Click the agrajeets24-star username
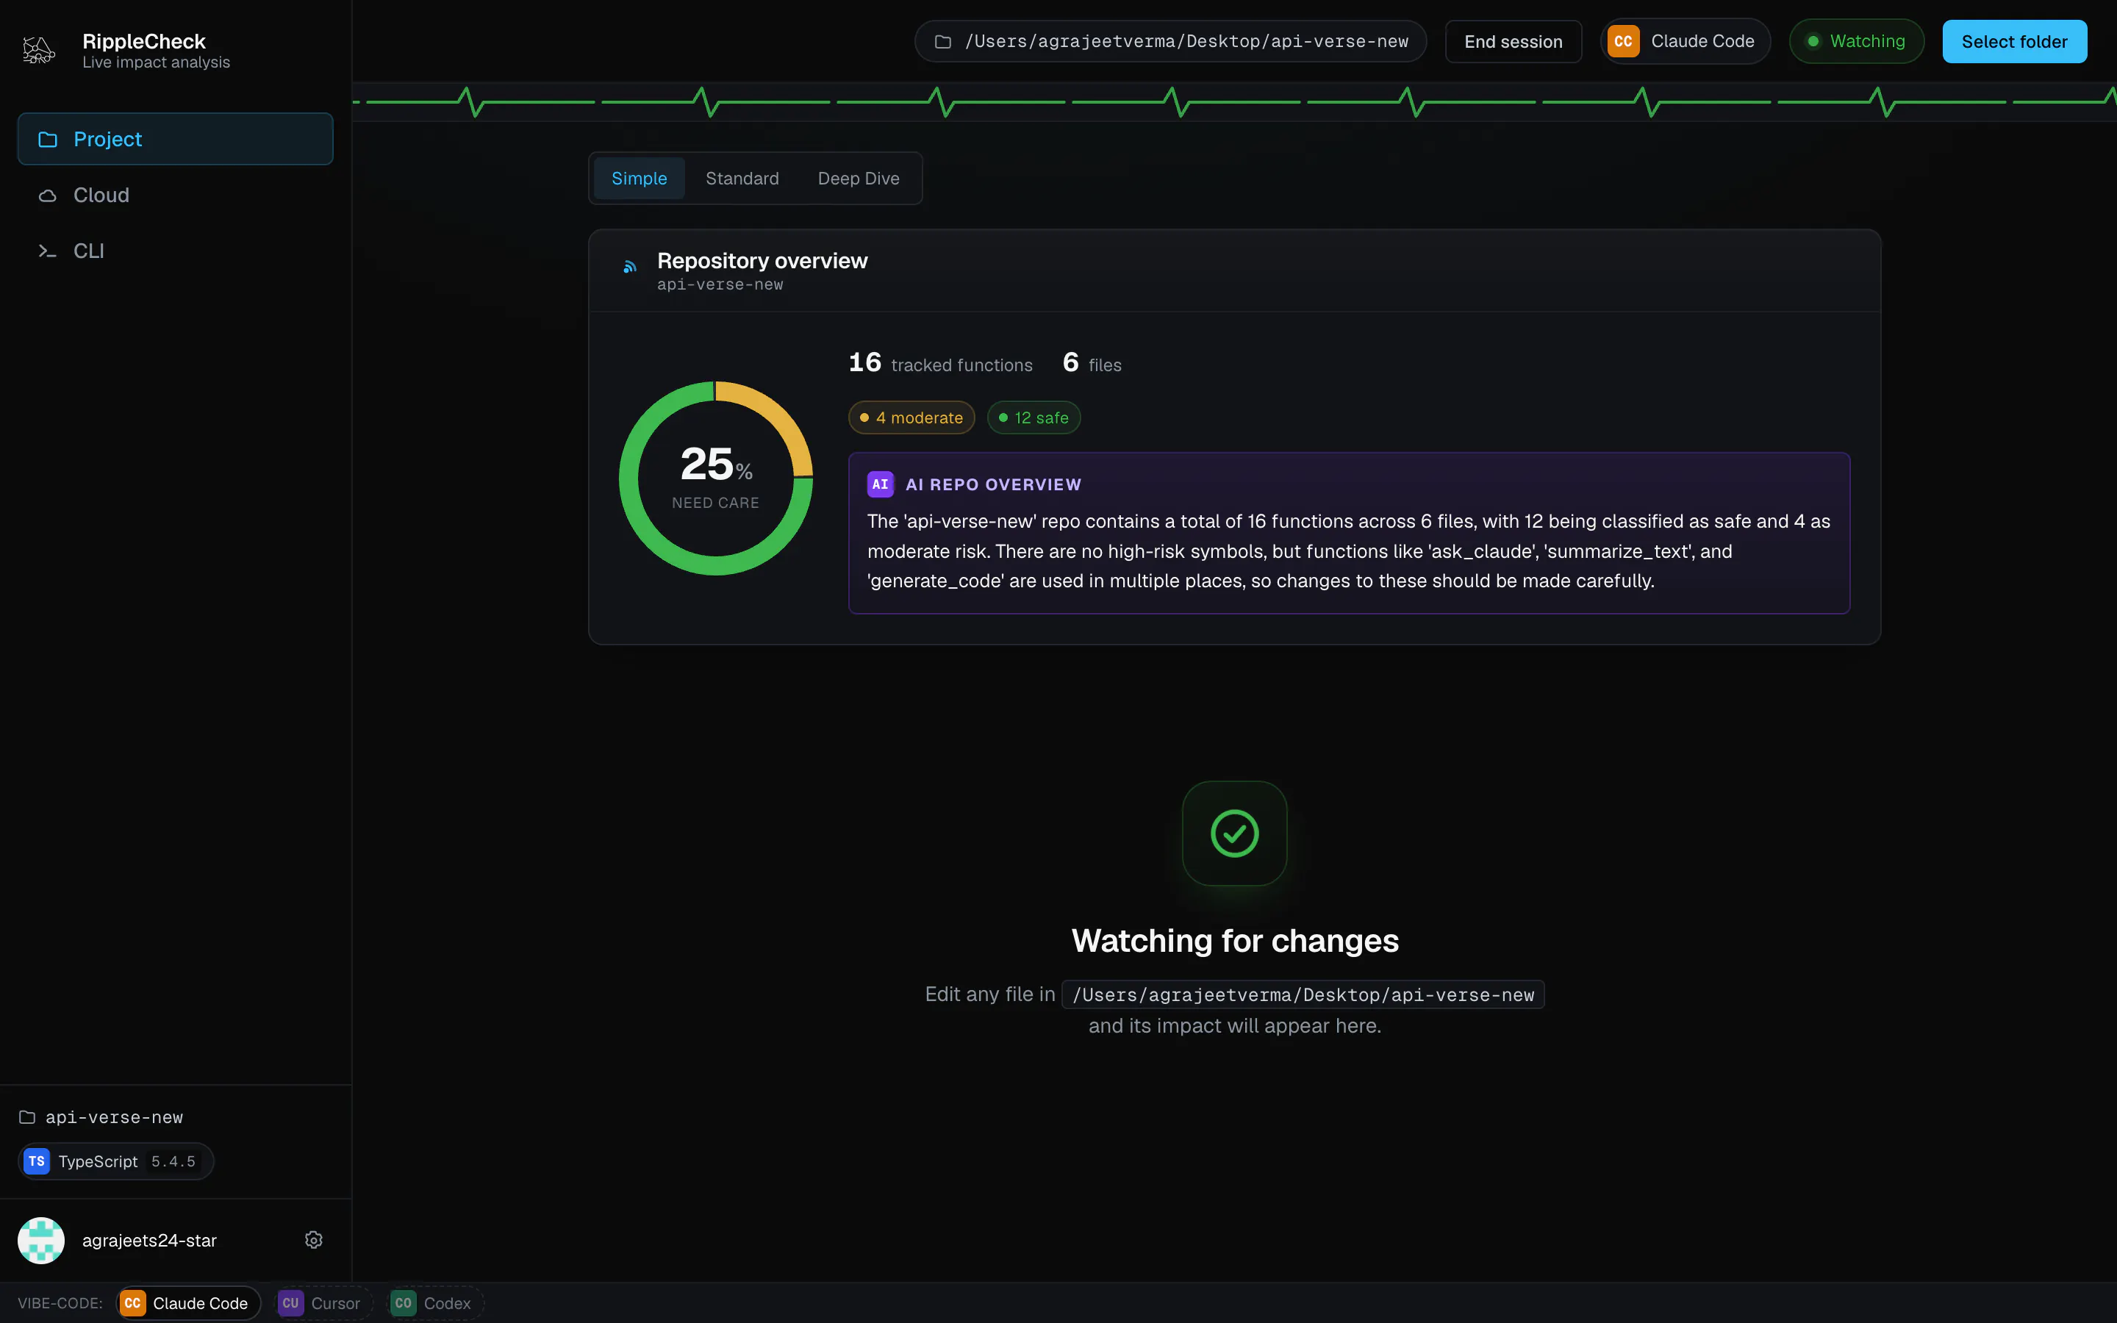The width and height of the screenshot is (2117, 1323). click(150, 1240)
